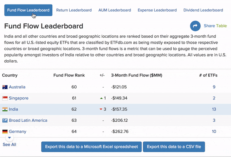
Task: Open the Fund Flow Leaderboard tab
Action: click(x=28, y=10)
